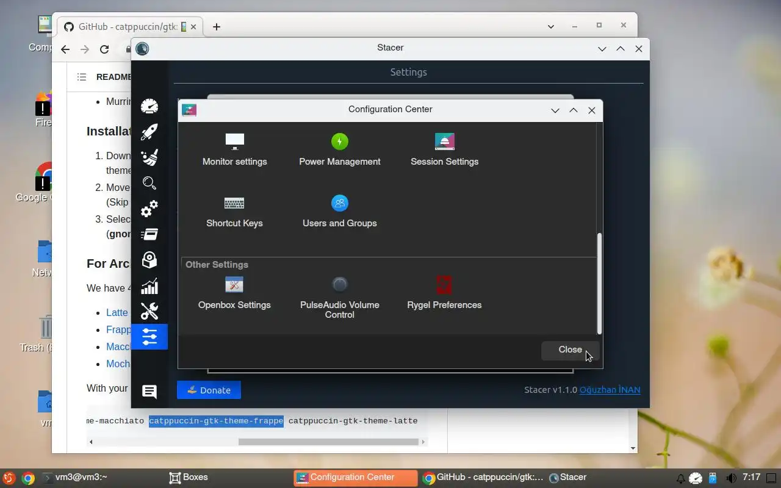Open Stacer Helpers wrench icon

tap(149, 311)
